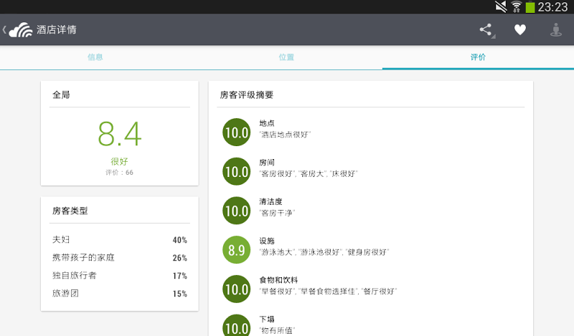Viewport: 574px width, 336px height.
Task: Check the muted sound status icon
Action: 500,6
